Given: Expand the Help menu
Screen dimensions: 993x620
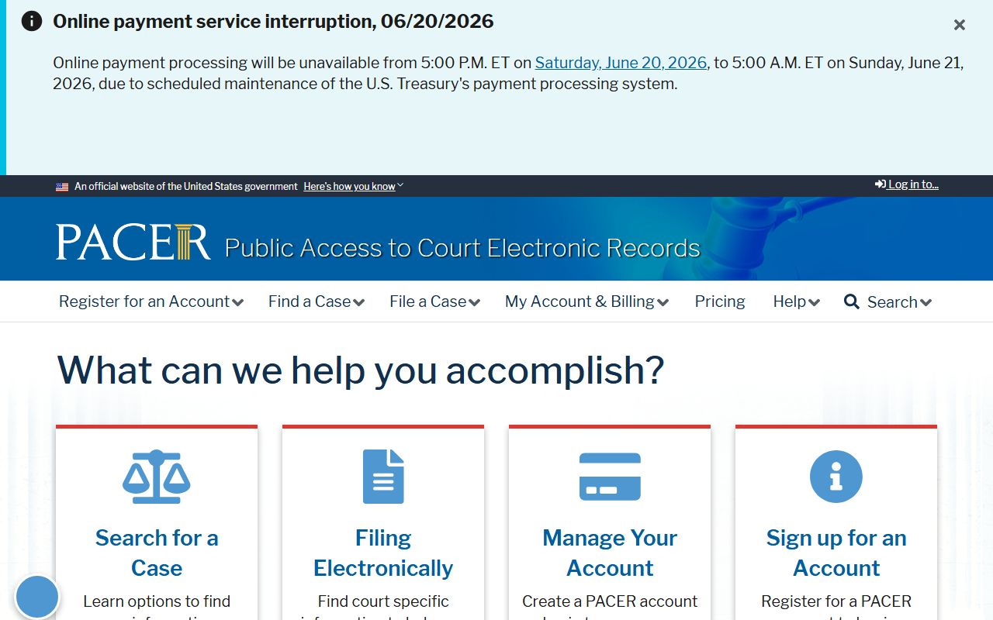Looking at the screenshot, I should click(x=796, y=301).
